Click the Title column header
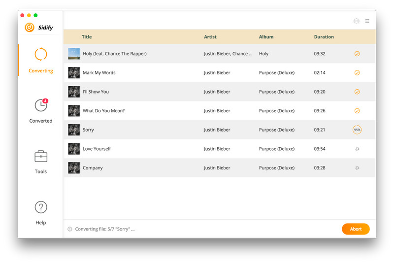The width and height of the screenshot is (394, 264). pos(87,36)
